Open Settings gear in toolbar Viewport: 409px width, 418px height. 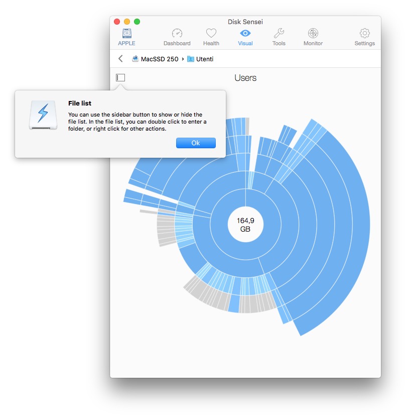pos(364,37)
